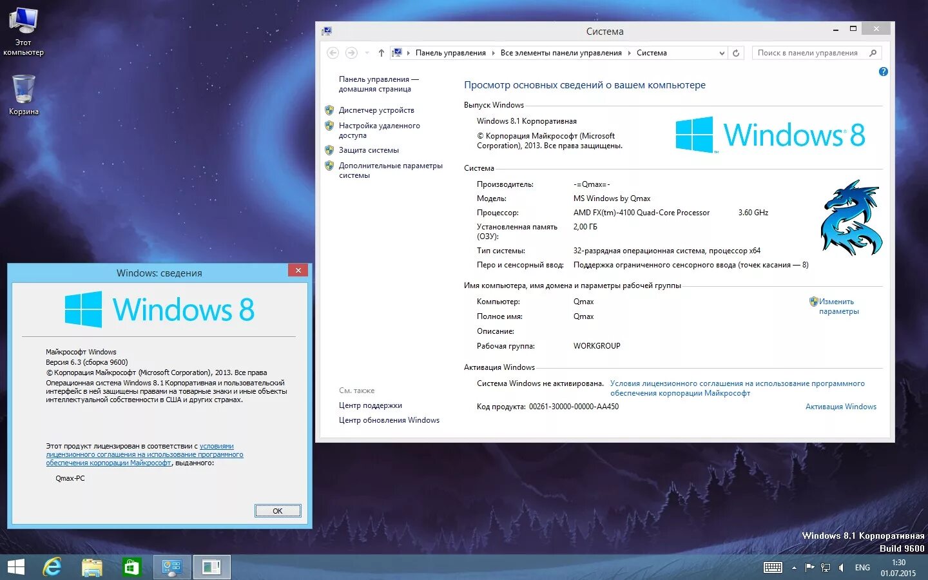Open touch keyboard icon in tray

click(x=773, y=568)
